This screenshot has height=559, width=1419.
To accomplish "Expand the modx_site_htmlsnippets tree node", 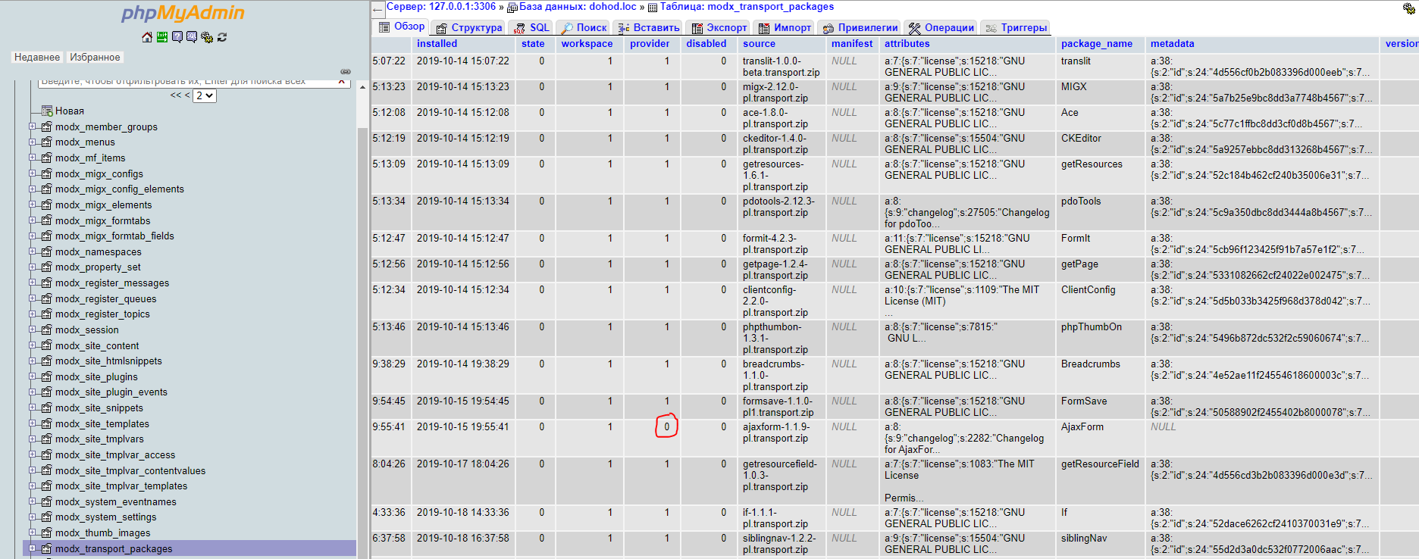I will tap(33, 361).
